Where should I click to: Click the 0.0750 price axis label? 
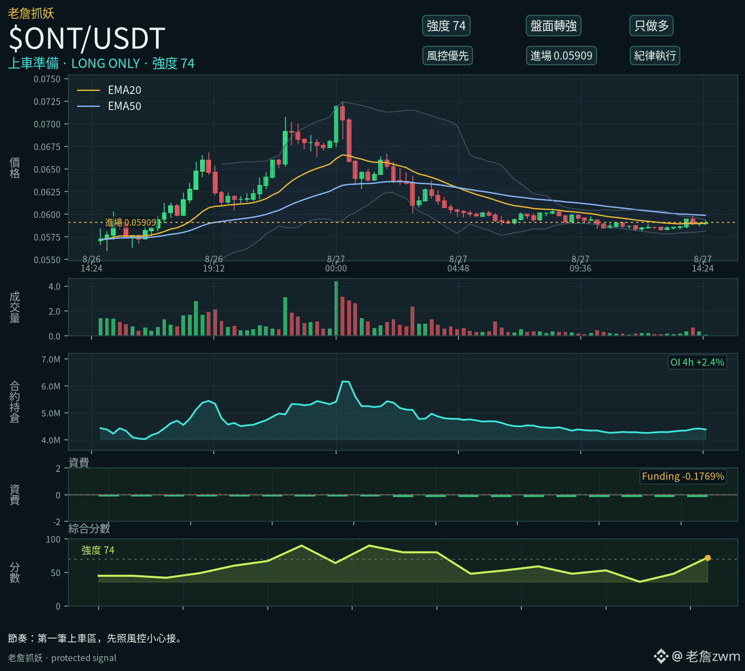[x=47, y=79]
